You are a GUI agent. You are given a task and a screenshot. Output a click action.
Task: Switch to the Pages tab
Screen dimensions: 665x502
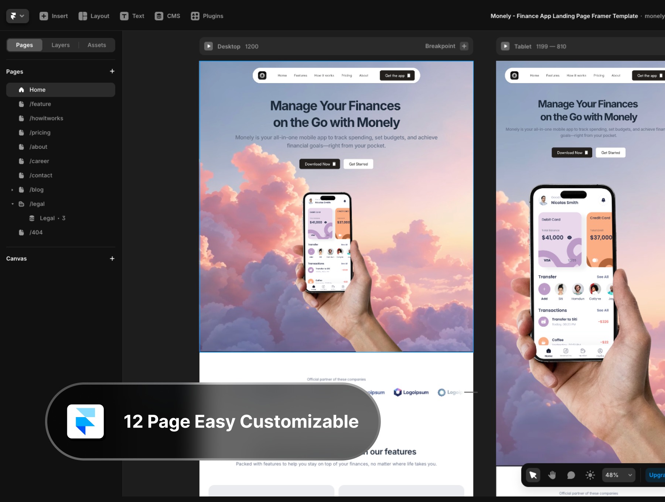tap(24, 45)
